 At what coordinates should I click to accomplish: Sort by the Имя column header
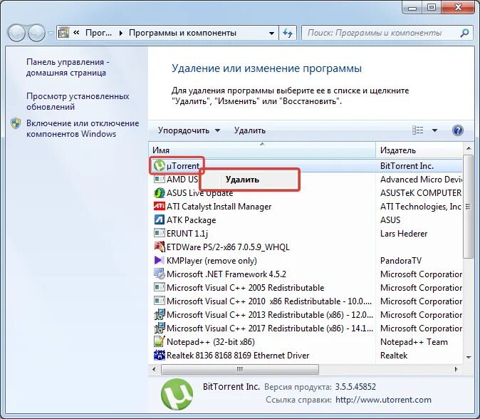pyautogui.click(x=262, y=150)
